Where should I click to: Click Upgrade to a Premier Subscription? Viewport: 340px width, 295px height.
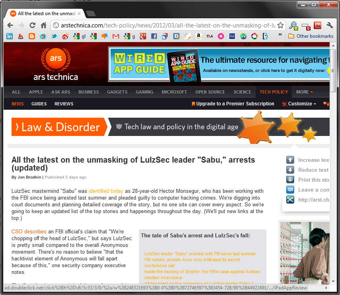(x=233, y=104)
